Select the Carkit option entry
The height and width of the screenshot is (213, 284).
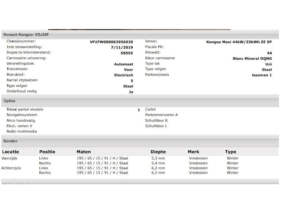pyautogui.click(x=150, y=109)
